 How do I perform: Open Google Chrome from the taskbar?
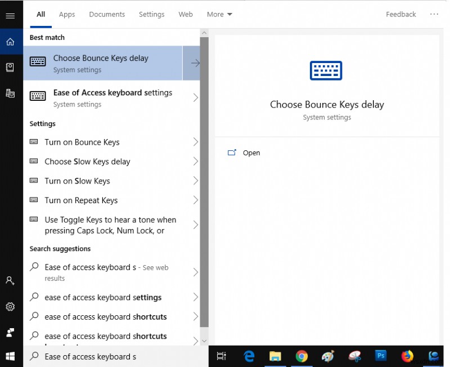(x=301, y=356)
